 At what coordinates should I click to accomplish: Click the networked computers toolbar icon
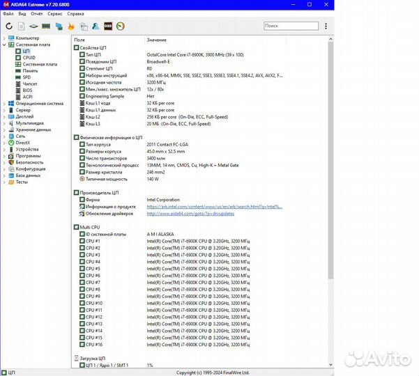coord(59,26)
